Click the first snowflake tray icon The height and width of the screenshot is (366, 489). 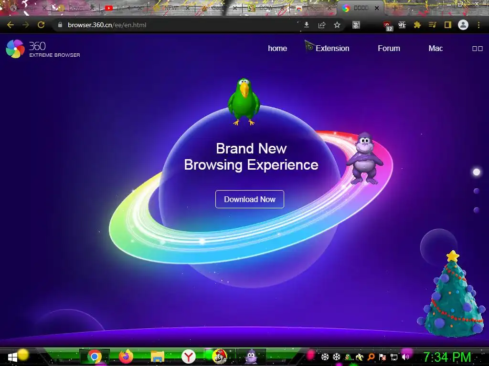[325, 357]
